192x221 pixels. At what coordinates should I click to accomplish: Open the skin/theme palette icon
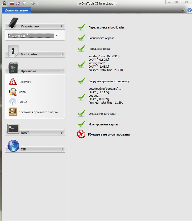pos(24,3)
